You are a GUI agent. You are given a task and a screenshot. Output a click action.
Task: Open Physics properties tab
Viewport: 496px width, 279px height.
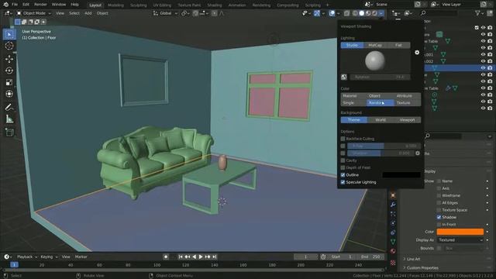click(393, 223)
